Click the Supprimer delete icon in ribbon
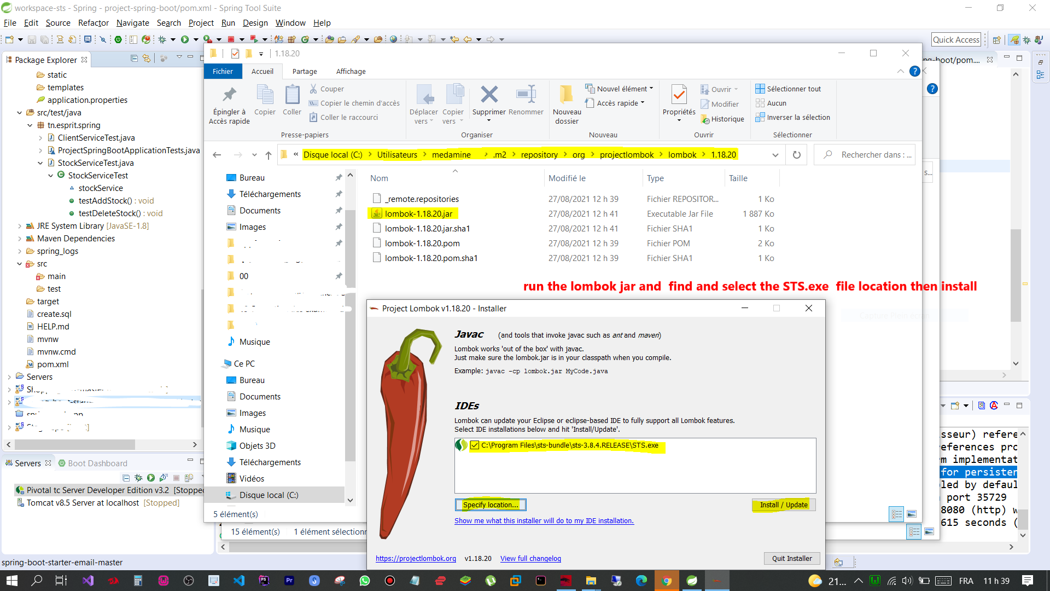Image resolution: width=1050 pixels, height=591 pixels. point(489,95)
